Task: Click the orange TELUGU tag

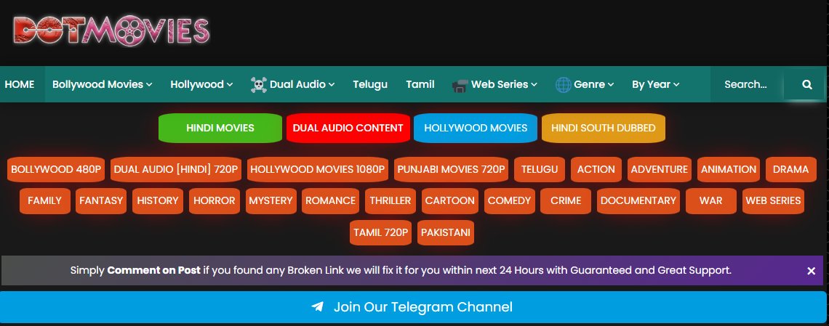Action: pos(540,169)
